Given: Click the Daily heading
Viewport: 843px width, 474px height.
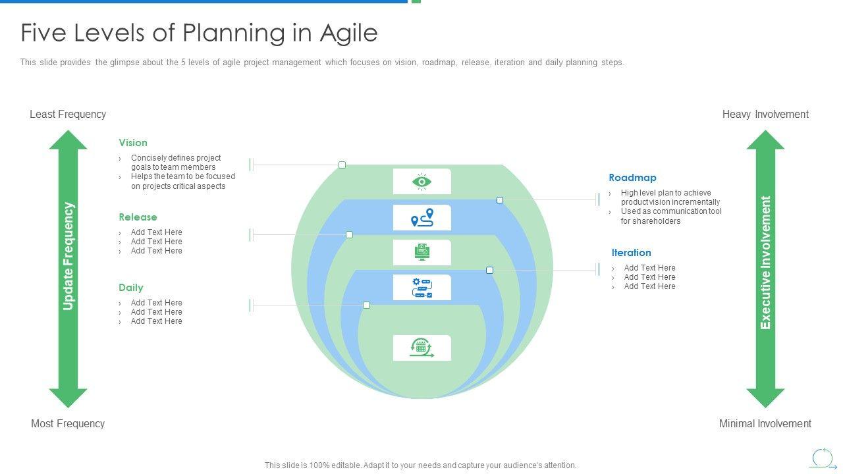Looking at the screenshot, I should pos(131,288).
